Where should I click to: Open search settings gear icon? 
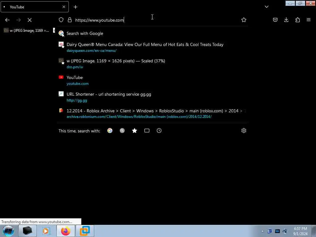244,131
